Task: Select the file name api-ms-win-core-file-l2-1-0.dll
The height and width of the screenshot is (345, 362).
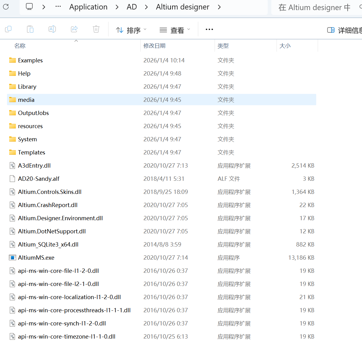Action: (x=58, y=284)
